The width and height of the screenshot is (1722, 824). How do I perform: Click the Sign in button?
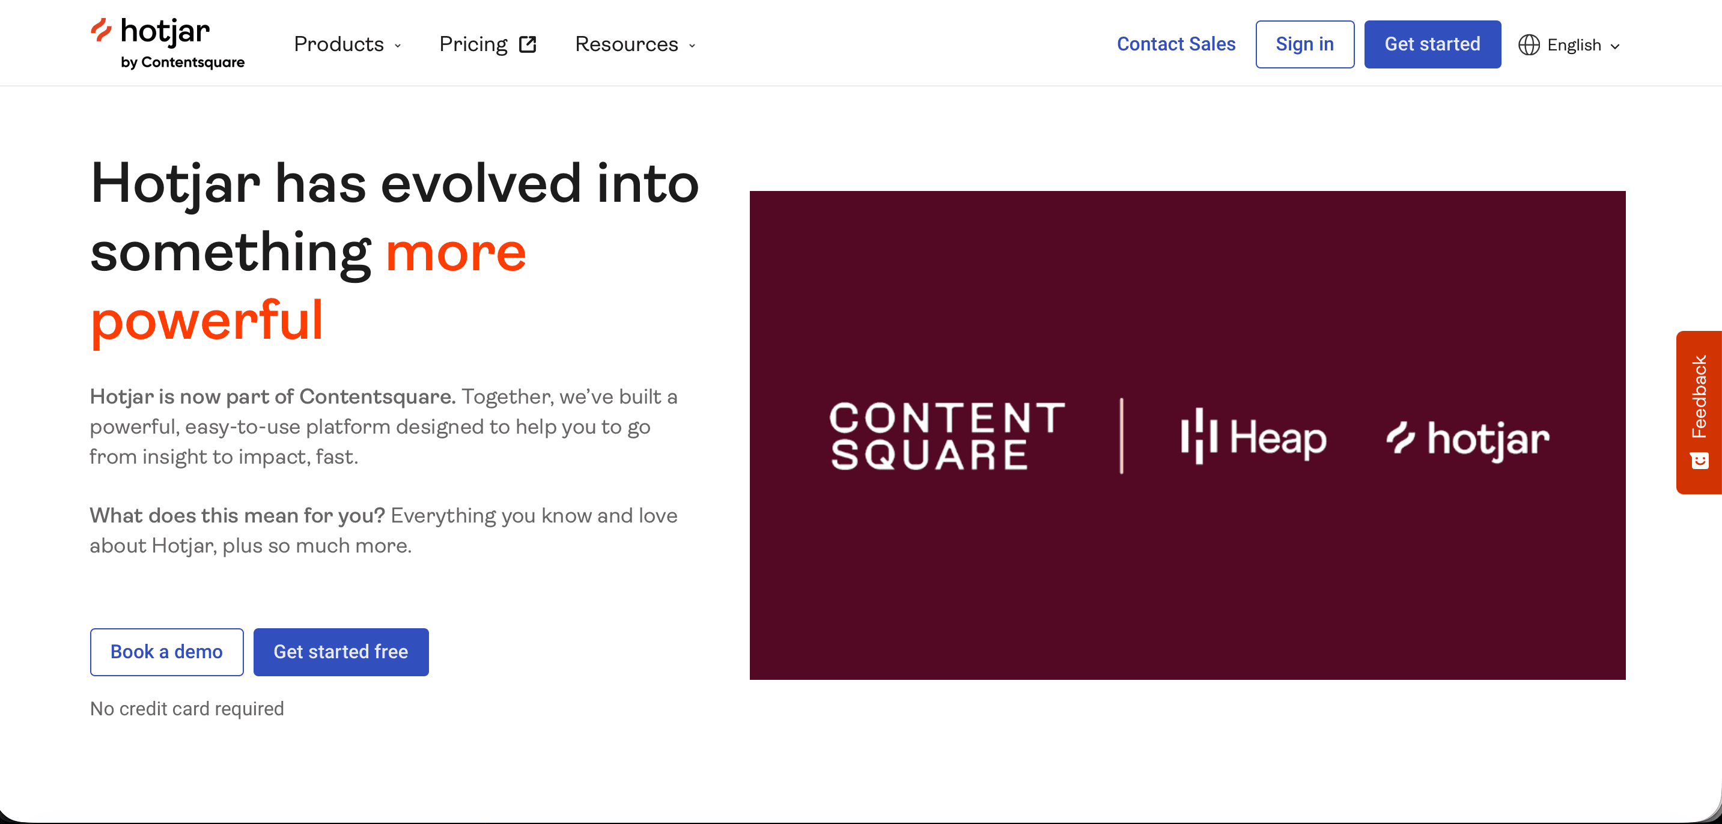pos(1304,44)
